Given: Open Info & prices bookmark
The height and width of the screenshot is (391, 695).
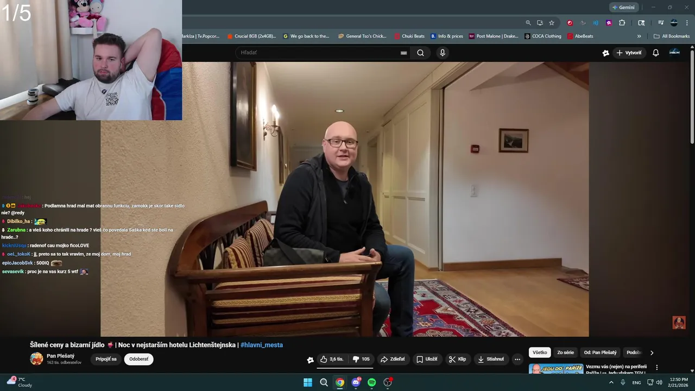Looking at the screenshot, I should [x=447, y=36].
